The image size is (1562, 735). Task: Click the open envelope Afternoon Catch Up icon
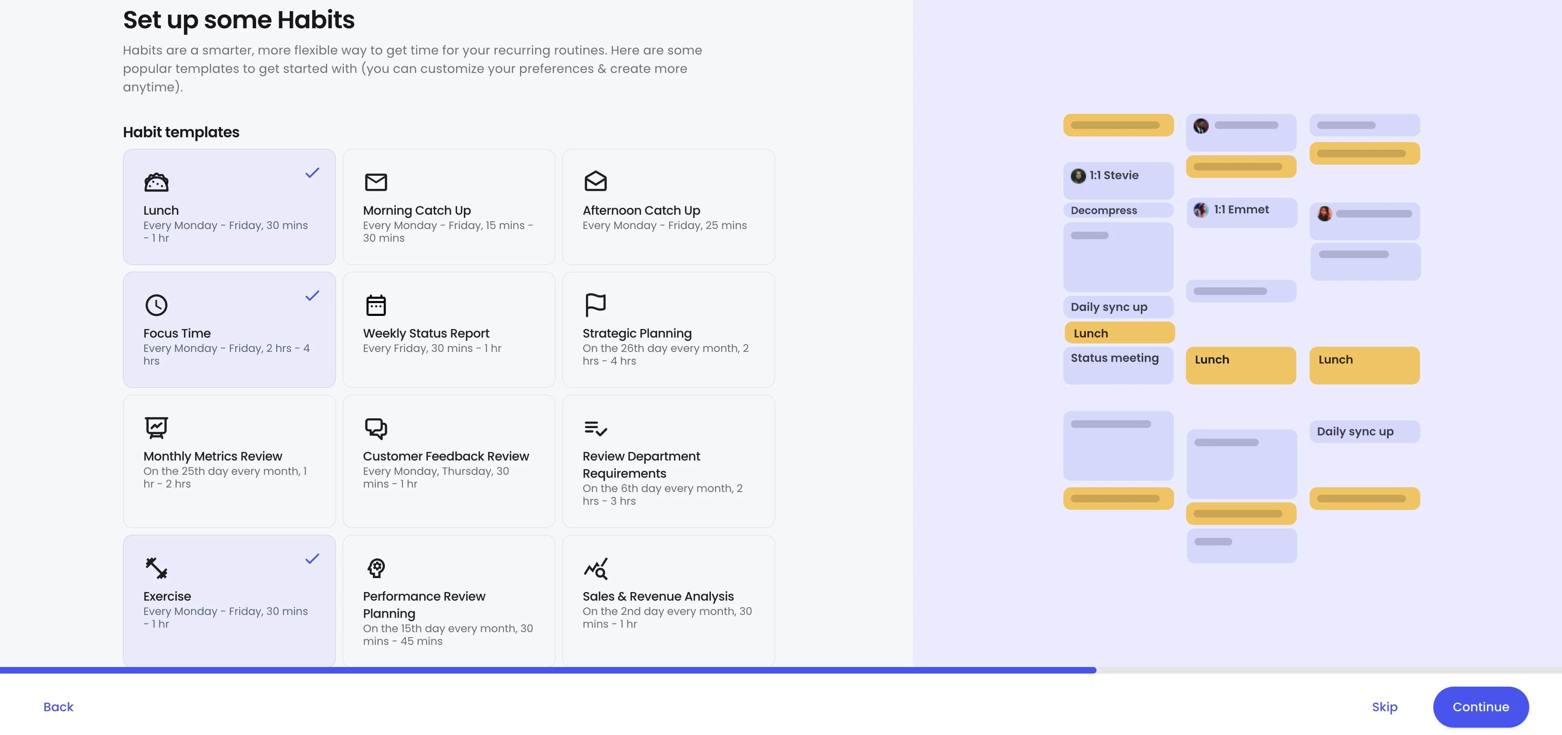(595, 181)
